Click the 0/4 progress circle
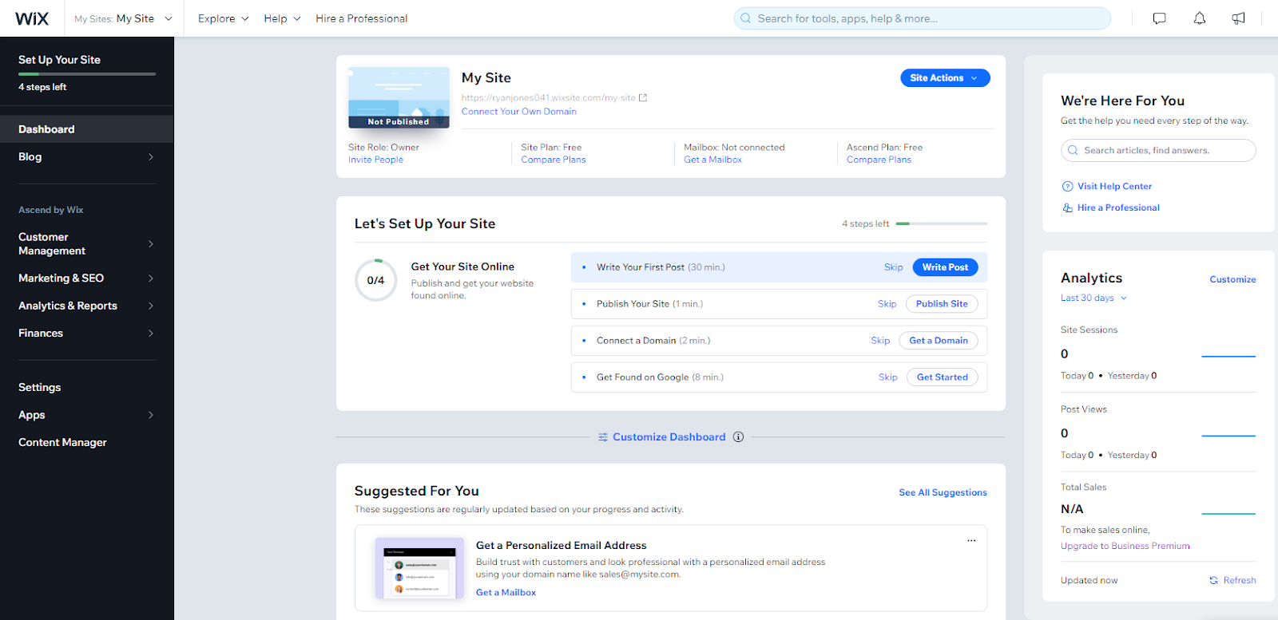The height and width of the screenshot is (620, 1278). 375,280
